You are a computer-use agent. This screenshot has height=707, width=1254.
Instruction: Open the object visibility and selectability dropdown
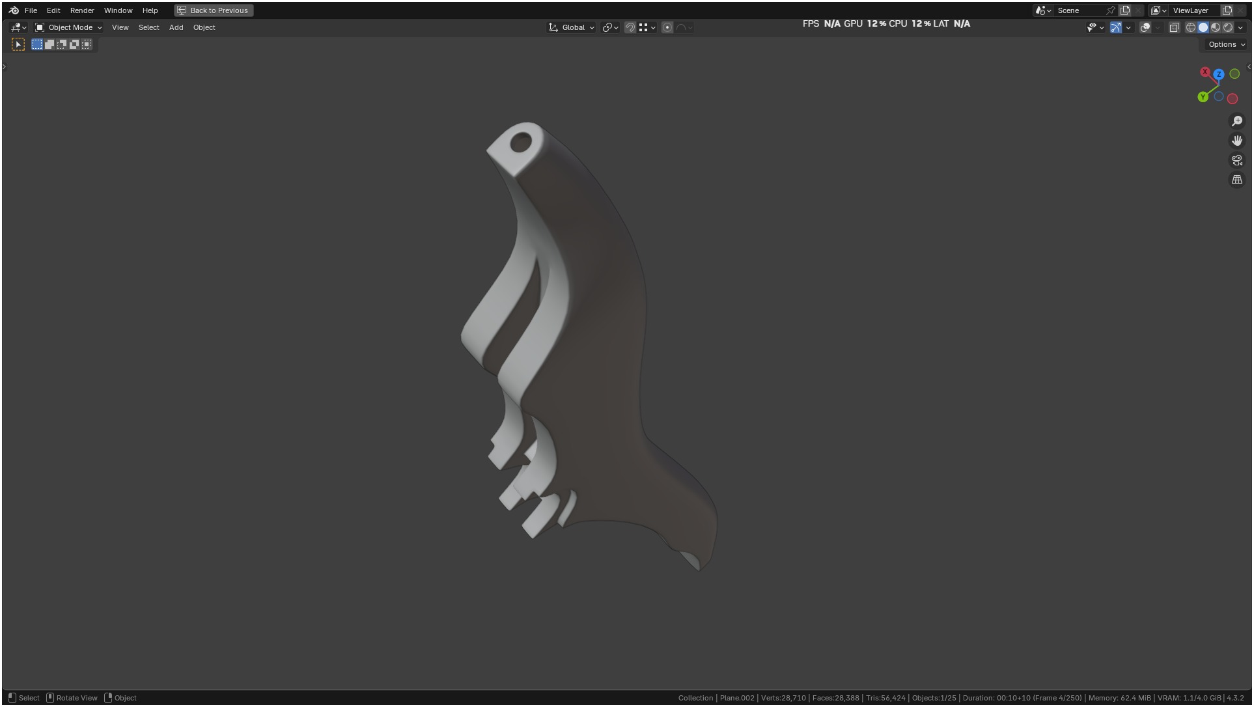click(1095, 27)
